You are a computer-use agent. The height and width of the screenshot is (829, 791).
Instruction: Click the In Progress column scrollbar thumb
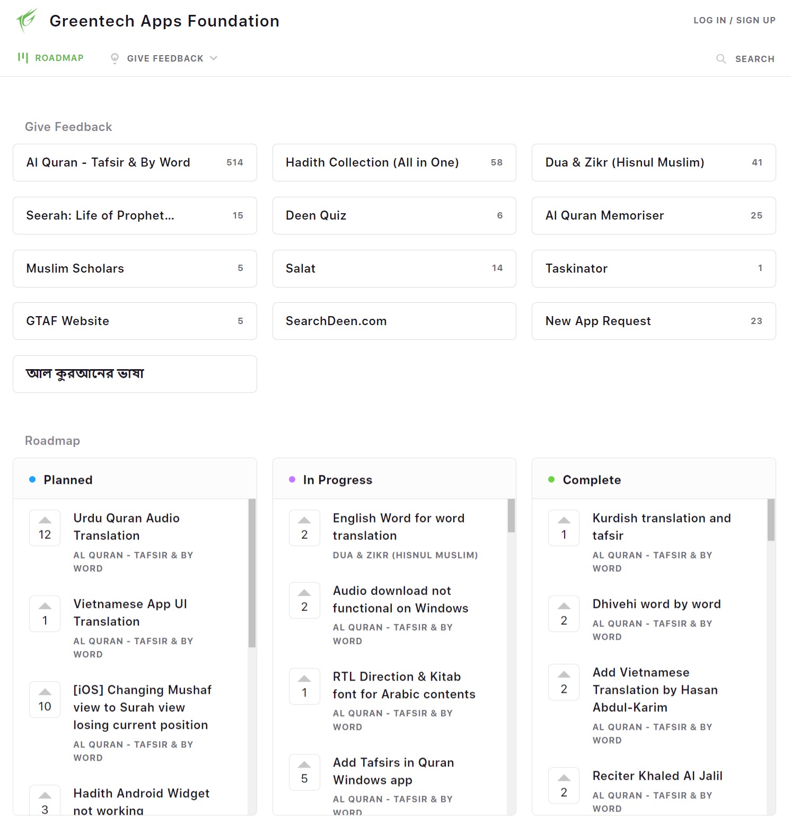click(x=511, y=516)
